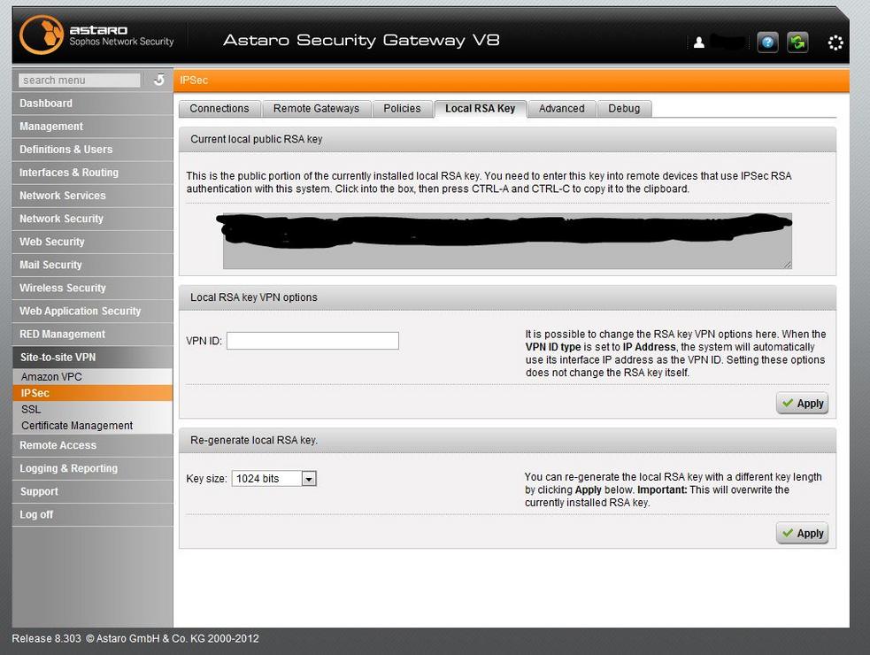This screenshot has height=655, width=870.
Task: Apply RSA key re-generation
Action: coord(803,534)
